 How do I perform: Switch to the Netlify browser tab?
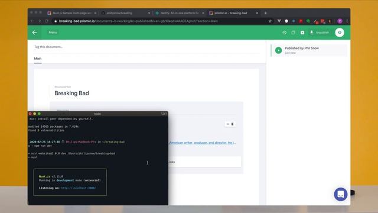click(180, 13)
